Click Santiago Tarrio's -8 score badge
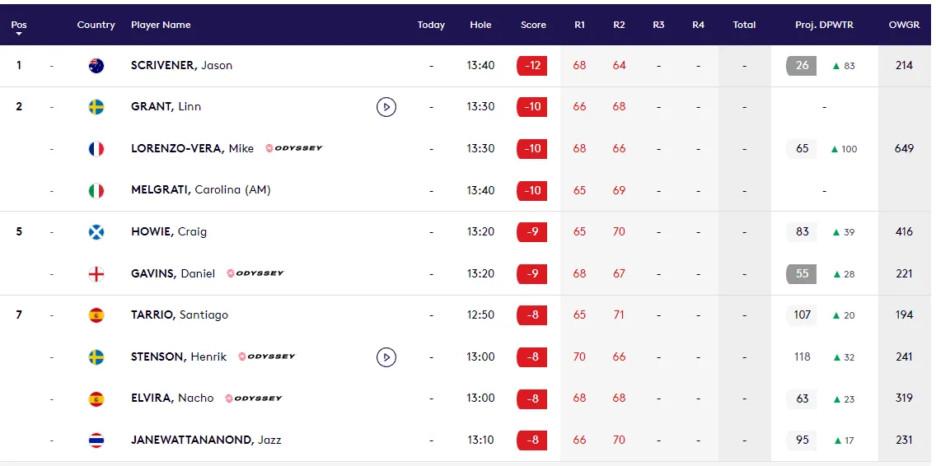Image resolution: width=936 pixels, height=466 pixels. click(532, 315)
